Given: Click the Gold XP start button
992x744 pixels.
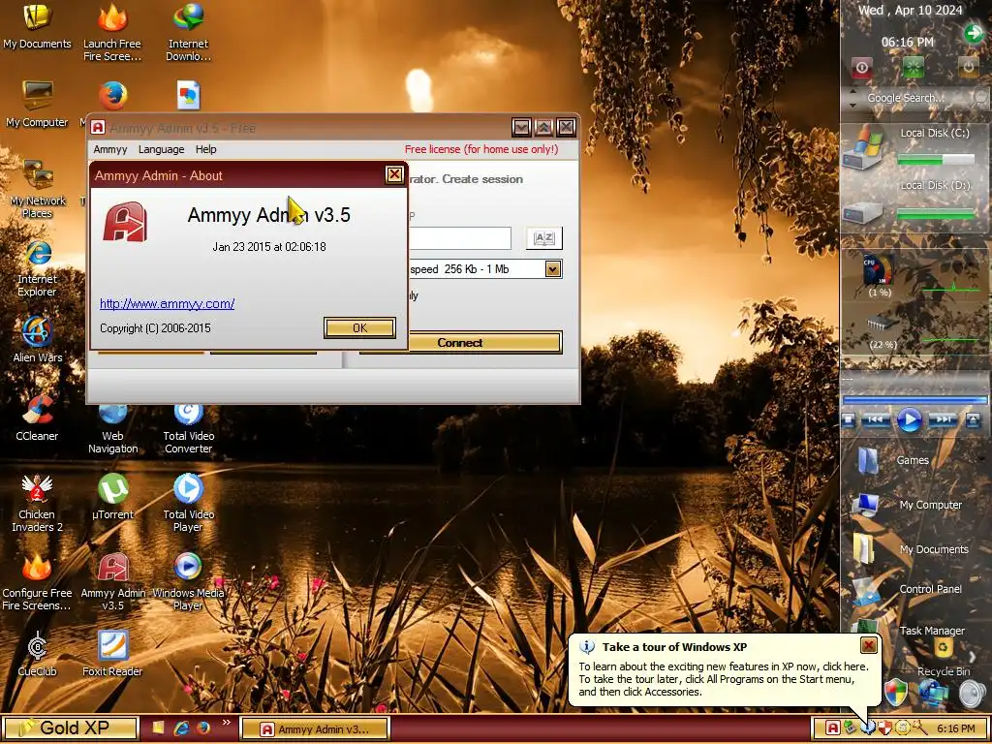Looking at the screenshot, I should pyautogui.click(x=70, y=728).
